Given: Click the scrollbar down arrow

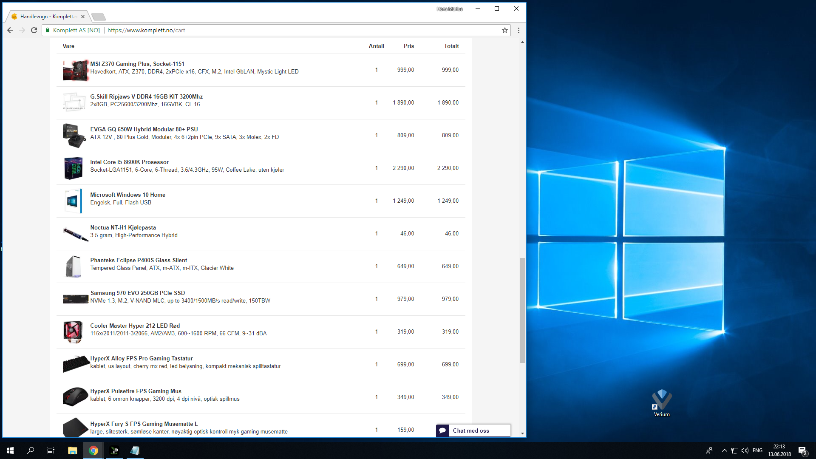Looking at the screenshot, I should 522,433.
